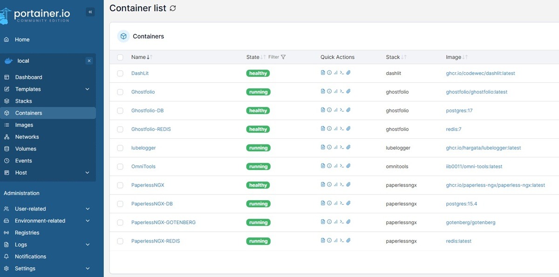Image resolution: width=559 pixels, height=277 pixels.
Task: Check the PaperlessNGX-REDIS row checkbox
Action: pos(120,241)
